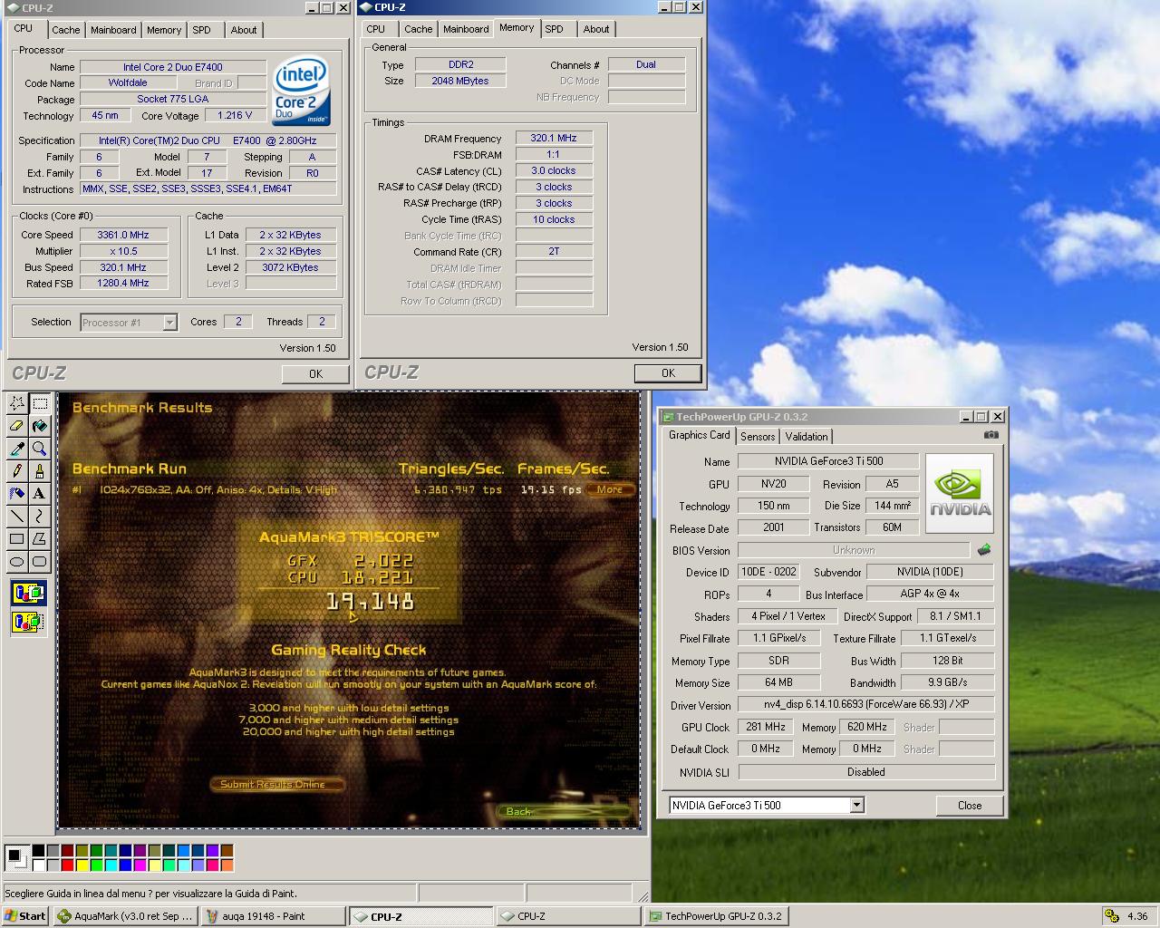Choose the Fill With Color bucket tool

(x=39, y=426)
